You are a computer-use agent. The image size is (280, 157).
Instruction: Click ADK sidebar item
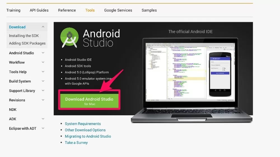(13, 119)
